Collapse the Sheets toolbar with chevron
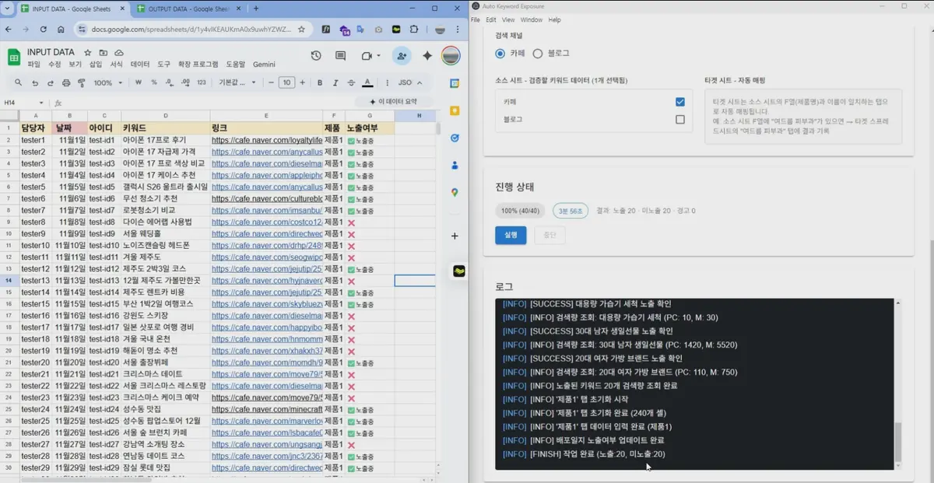Image resolution: width=934 pixels, height=483 pixels. click(420, 82)
